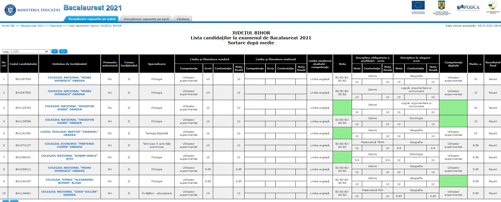Screen dimensions: 501x202
Task: Click Bacalaureat 2021 breadcrumb link
Action: click(32, 26)
